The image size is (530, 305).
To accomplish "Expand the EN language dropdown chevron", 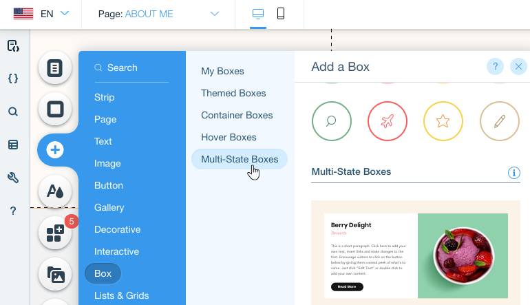I will pyautogui.click(x=65, y=13).
